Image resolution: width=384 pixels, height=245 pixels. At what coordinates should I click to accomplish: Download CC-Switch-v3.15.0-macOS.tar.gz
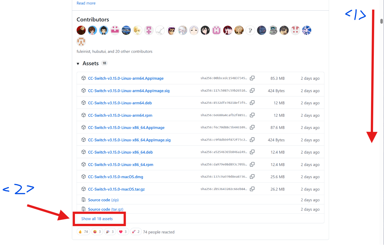tap(116, 189)
